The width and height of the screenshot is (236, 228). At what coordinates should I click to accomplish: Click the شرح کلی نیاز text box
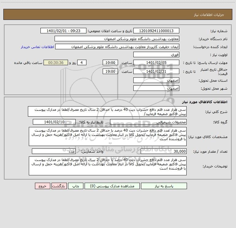(x=107, y=111)
